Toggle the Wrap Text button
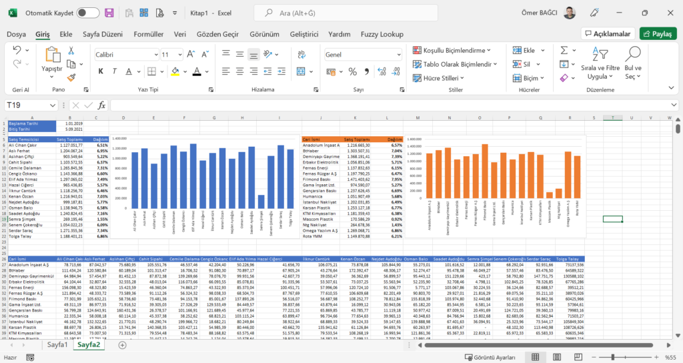This screenshot has height=363, width=683. 301,54
